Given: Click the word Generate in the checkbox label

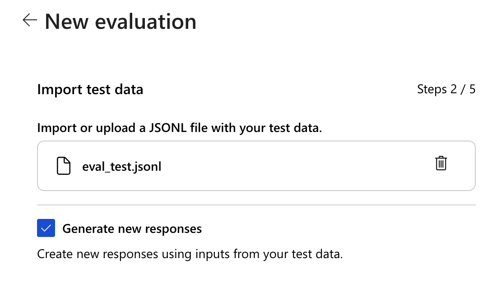Looking at the screenshot, I should (x=88, y=229).
